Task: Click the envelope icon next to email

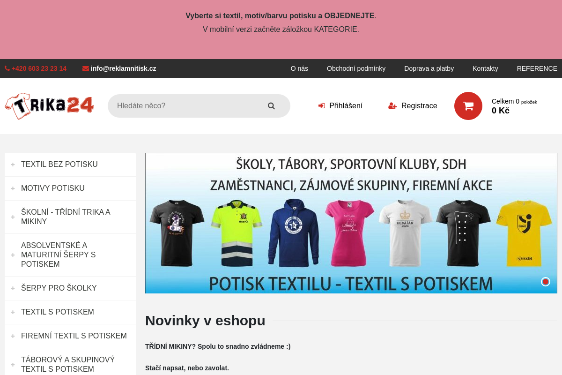Action: click(x=85, y=68)
